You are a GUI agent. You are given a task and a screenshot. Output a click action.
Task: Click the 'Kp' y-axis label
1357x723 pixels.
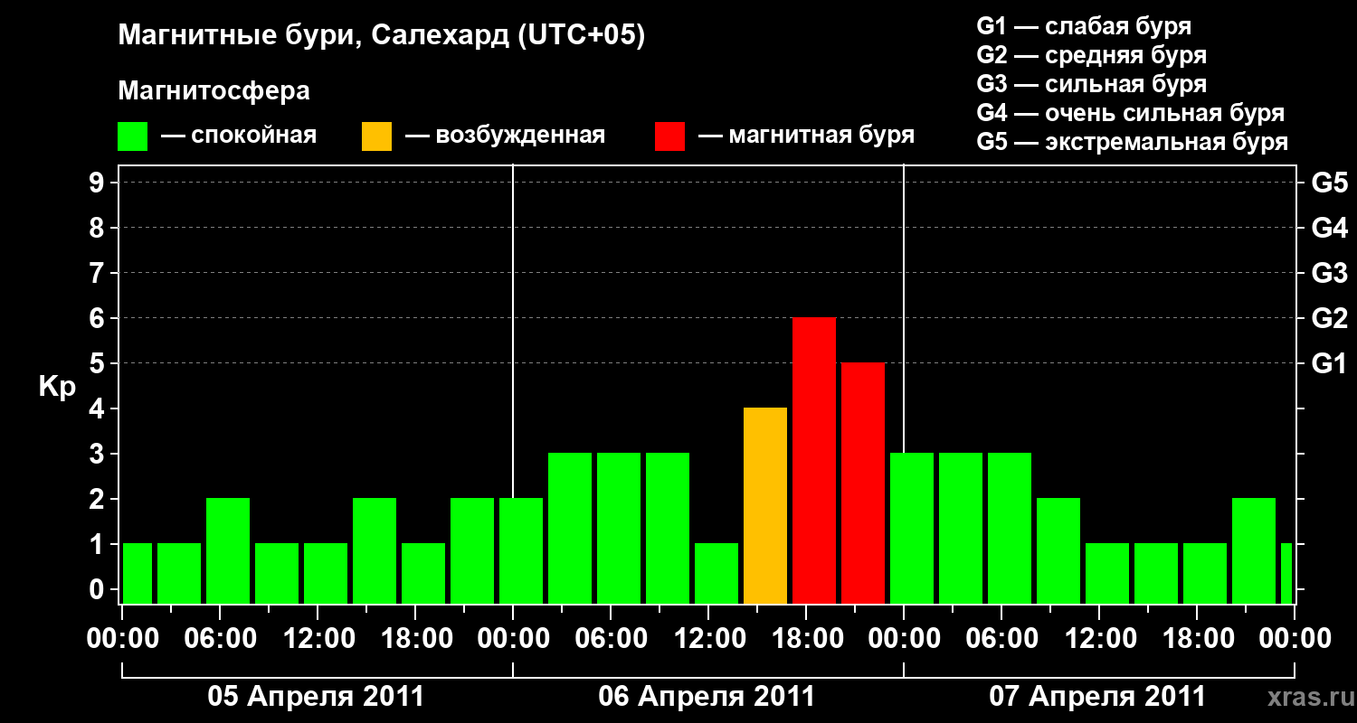point(57,387)
